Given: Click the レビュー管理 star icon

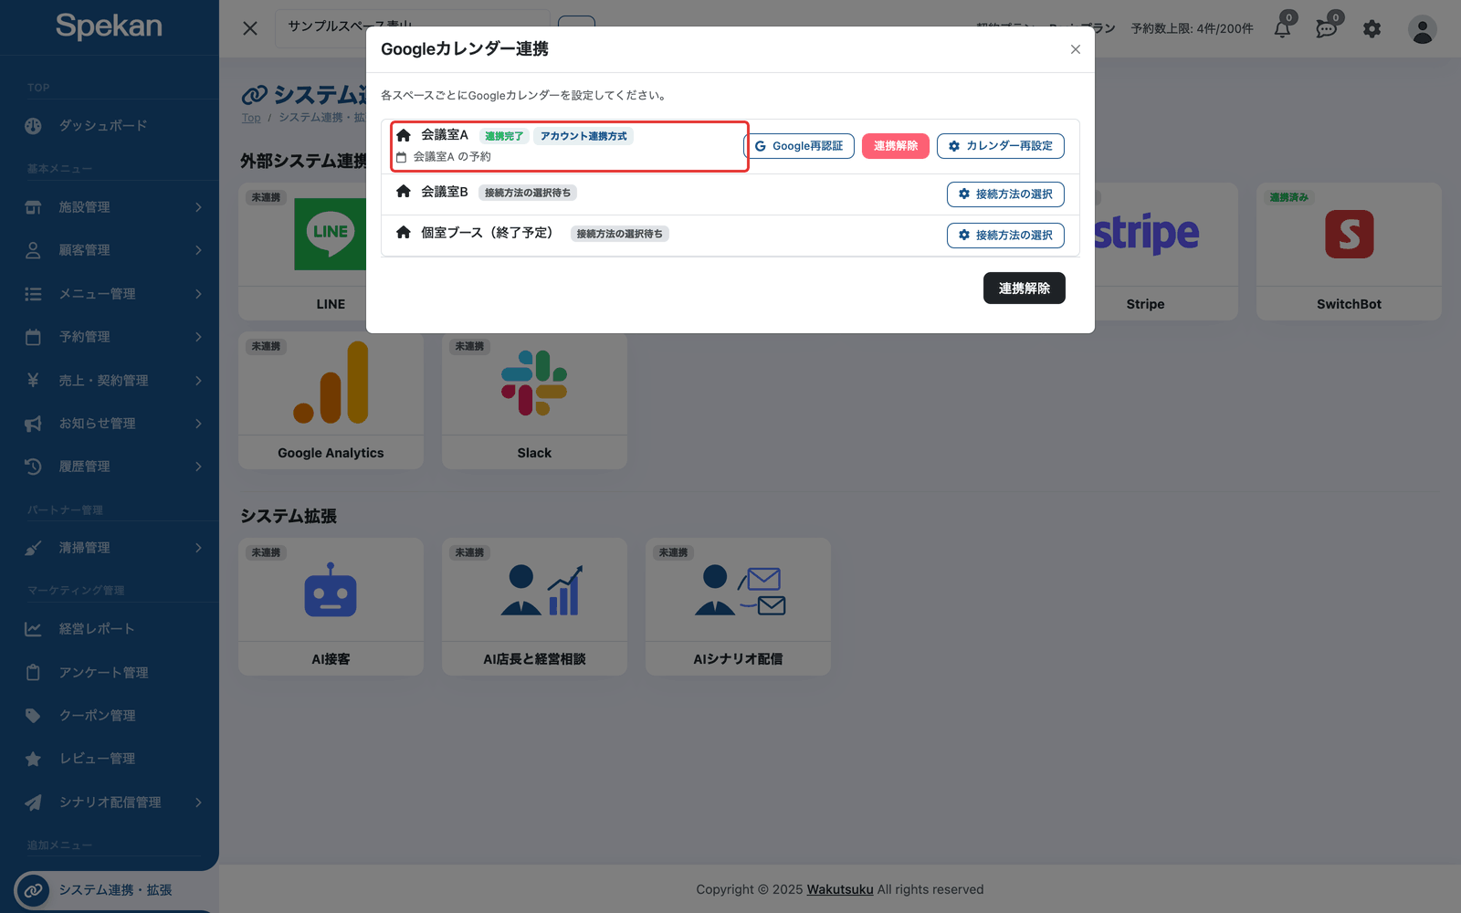Looking at the screenshot, I should click(x=33, y=759).
